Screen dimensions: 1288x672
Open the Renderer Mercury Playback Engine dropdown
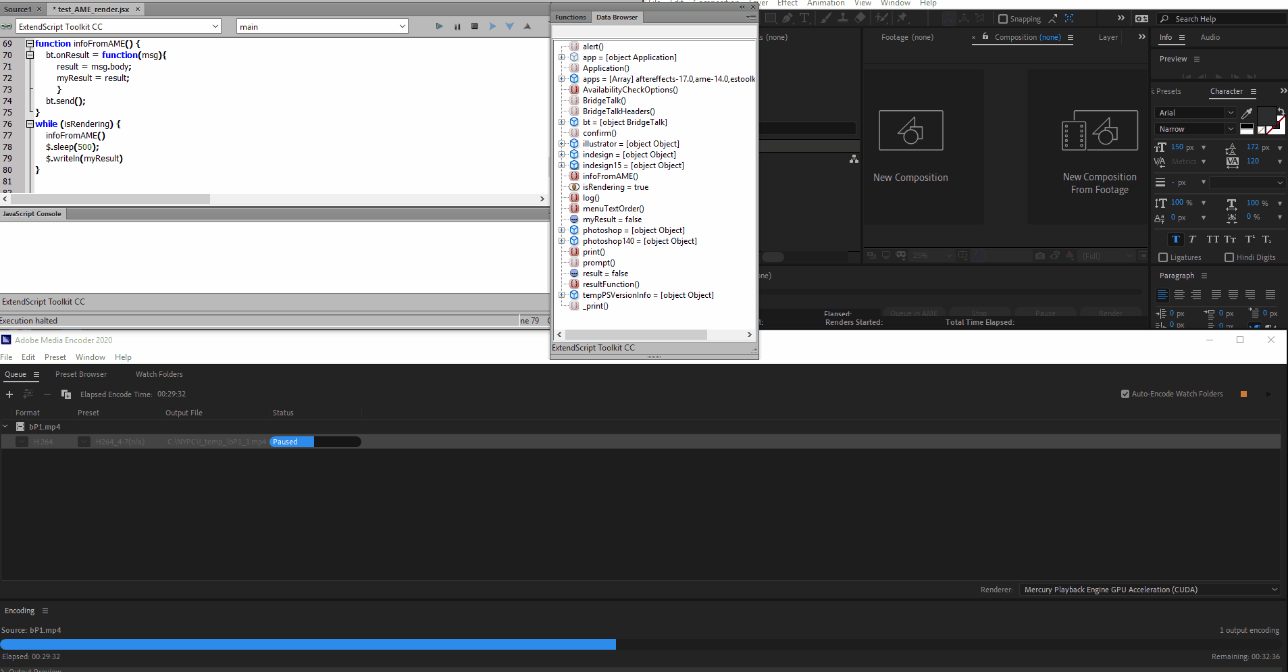pos(1150,590)
